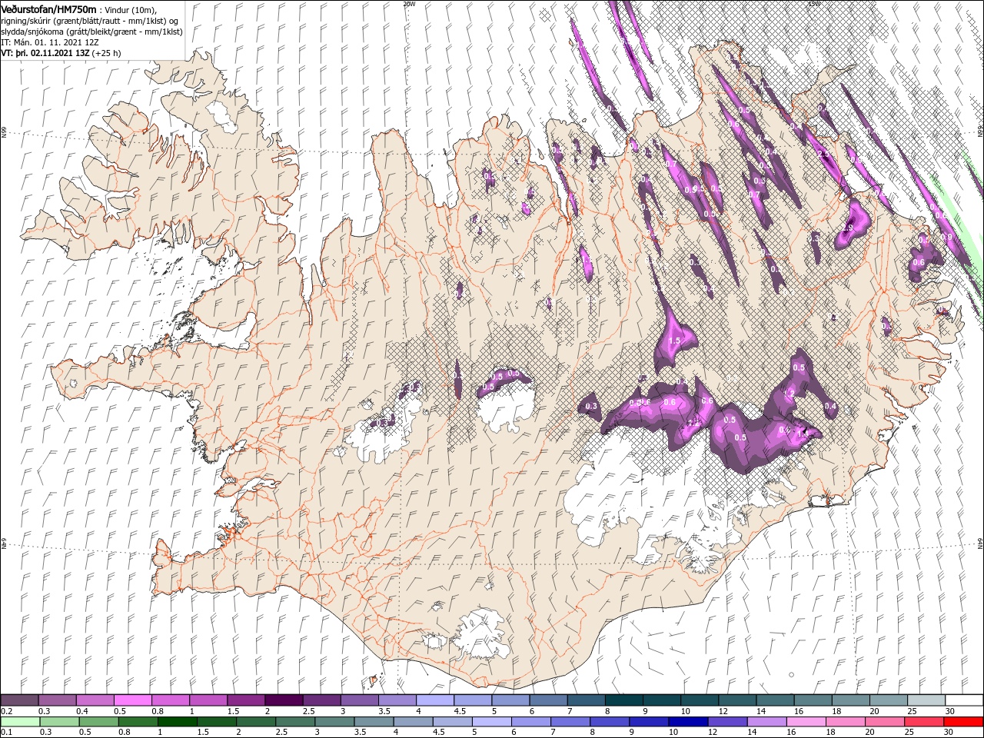The height and width of the screenshot is (738, 984).
Task: Click the valid time 'VT: þri. 02.11.2021 13Z'
Action: pyautogui.click(x=46, y=54)
